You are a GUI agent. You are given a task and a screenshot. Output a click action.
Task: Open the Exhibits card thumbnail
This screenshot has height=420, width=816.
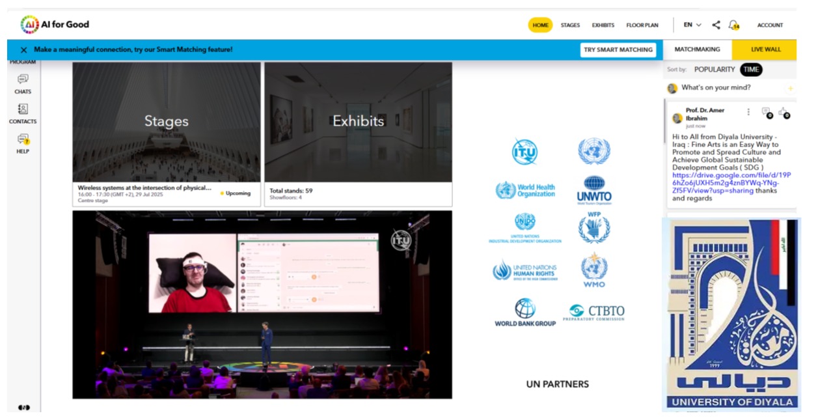click(358, 122)
